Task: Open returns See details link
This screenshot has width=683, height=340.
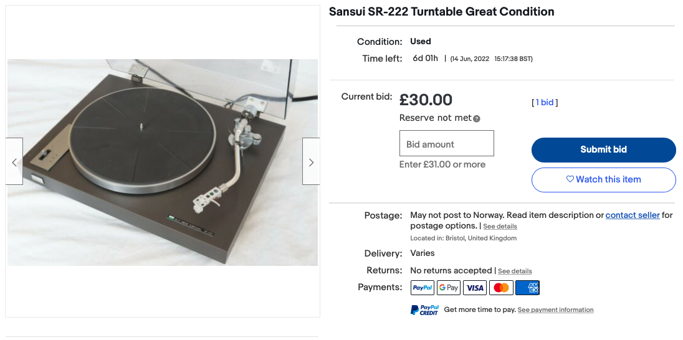Action: (515, 271)
